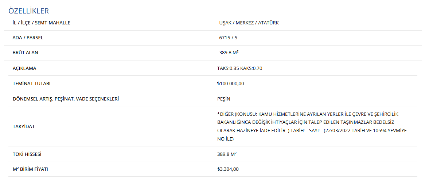The image size is (425, 185).
Task: Click the ₺3.304,00 unit price value
Action: click(x=228, y=169)
